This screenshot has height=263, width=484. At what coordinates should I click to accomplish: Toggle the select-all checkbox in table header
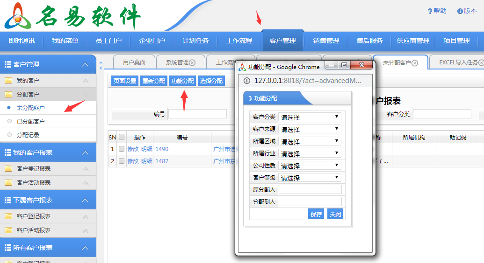coord(122,137)
